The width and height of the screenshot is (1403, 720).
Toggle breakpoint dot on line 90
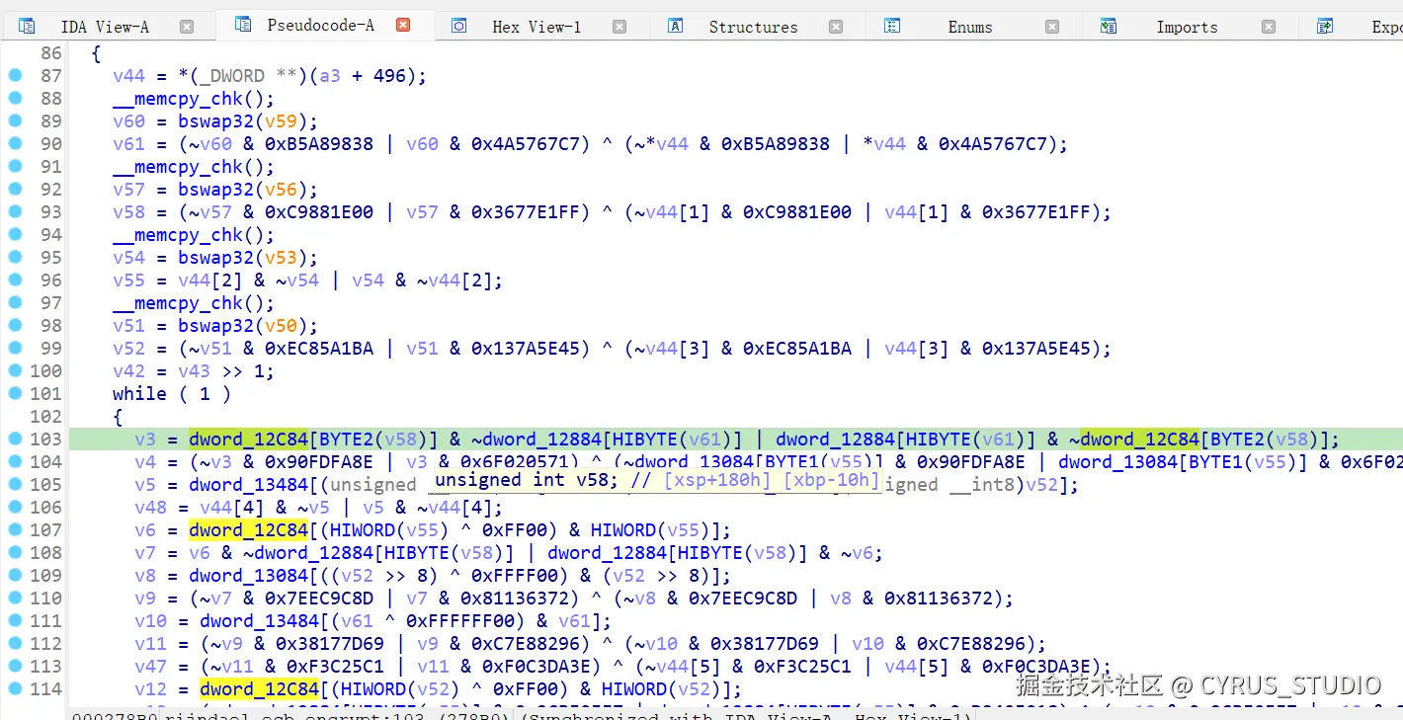tap(15, 143)
